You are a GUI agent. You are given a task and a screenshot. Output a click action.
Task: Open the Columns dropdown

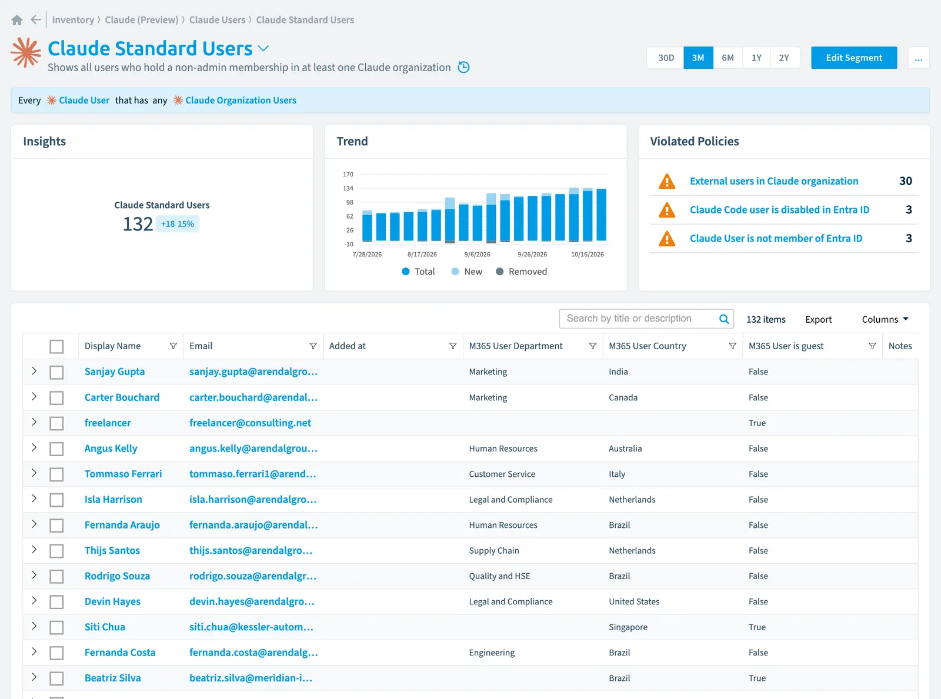coord(885,319)
